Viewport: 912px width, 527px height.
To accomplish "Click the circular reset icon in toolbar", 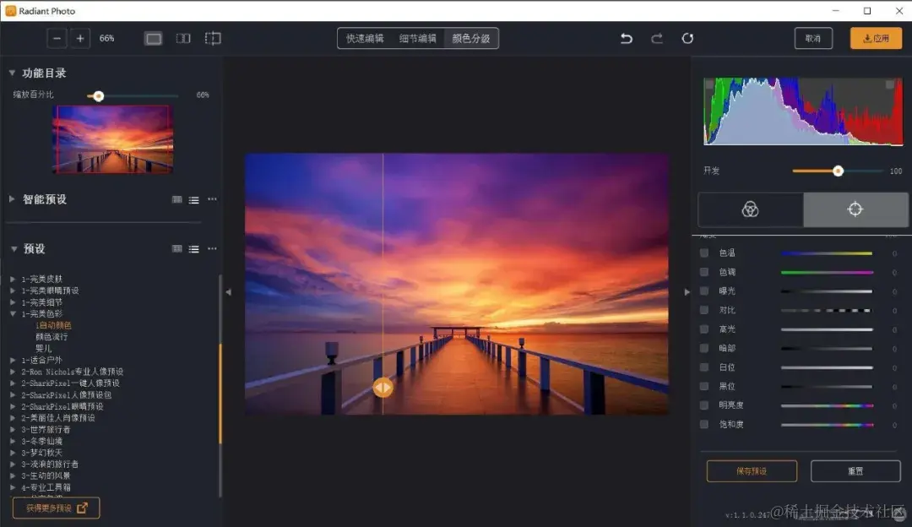I will click(x=687, y=38).
